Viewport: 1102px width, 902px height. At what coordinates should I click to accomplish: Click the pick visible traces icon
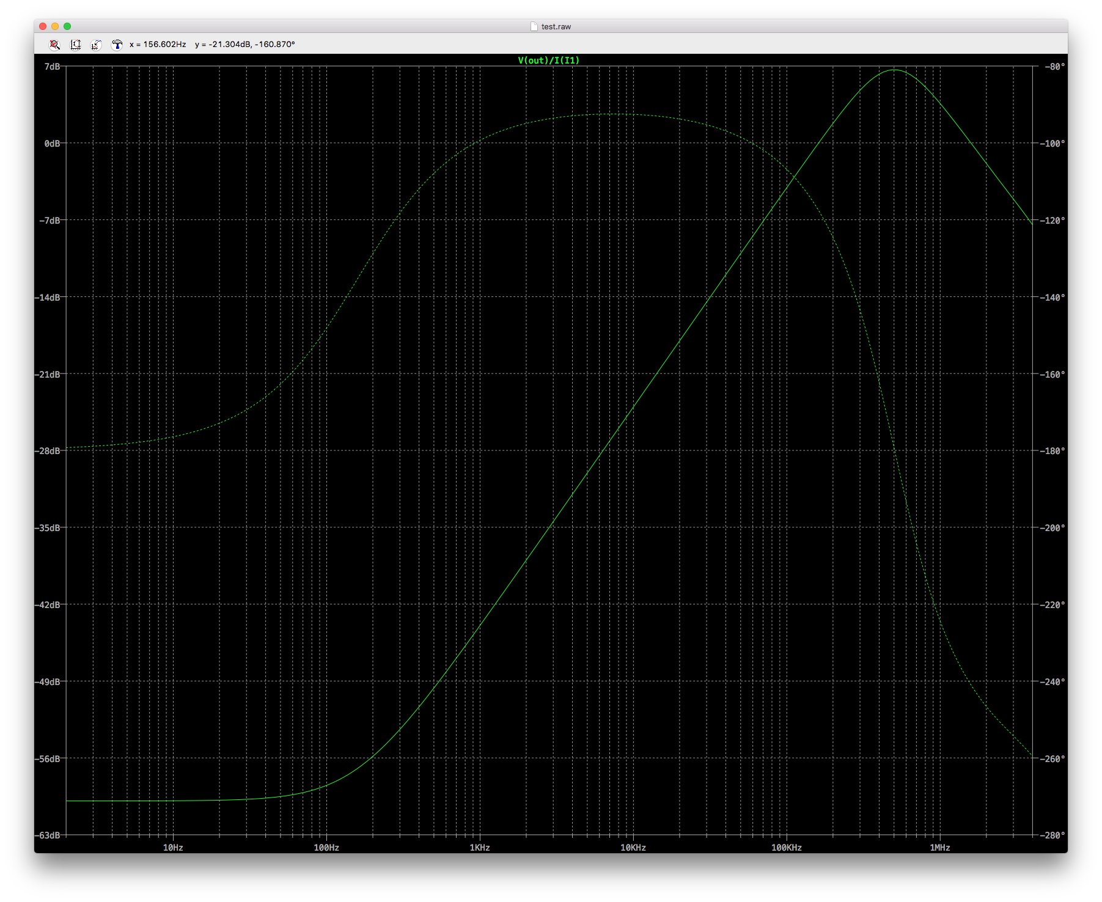[96, 45]
